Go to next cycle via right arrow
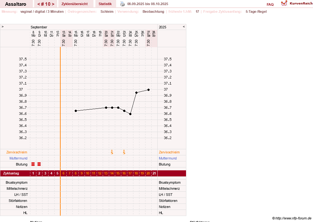 click(x=53, y=4)
